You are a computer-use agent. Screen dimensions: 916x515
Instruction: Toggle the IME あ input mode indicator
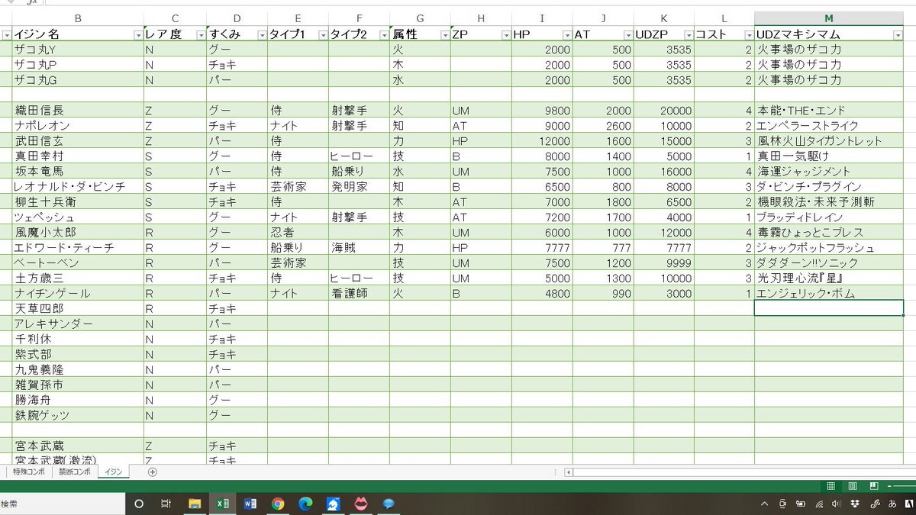892,504
